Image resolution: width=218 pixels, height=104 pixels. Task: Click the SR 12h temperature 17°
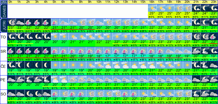117,56
